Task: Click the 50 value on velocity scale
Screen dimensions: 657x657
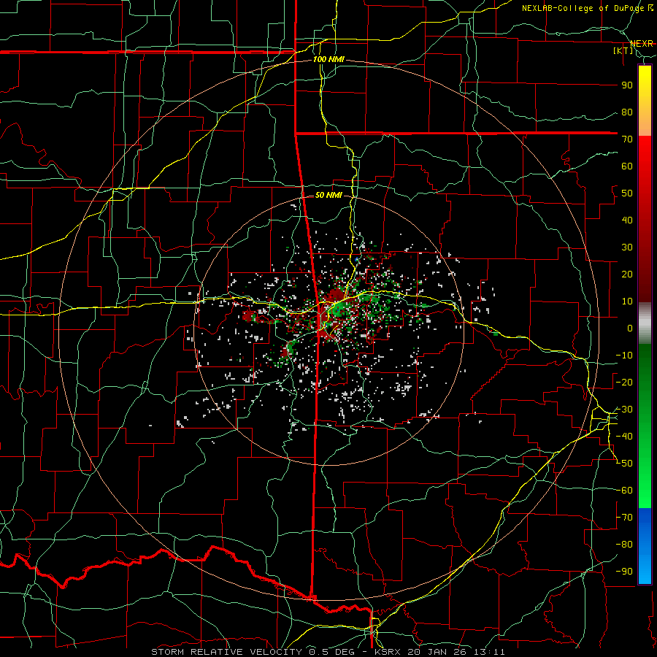Action: tap(627, 193)
